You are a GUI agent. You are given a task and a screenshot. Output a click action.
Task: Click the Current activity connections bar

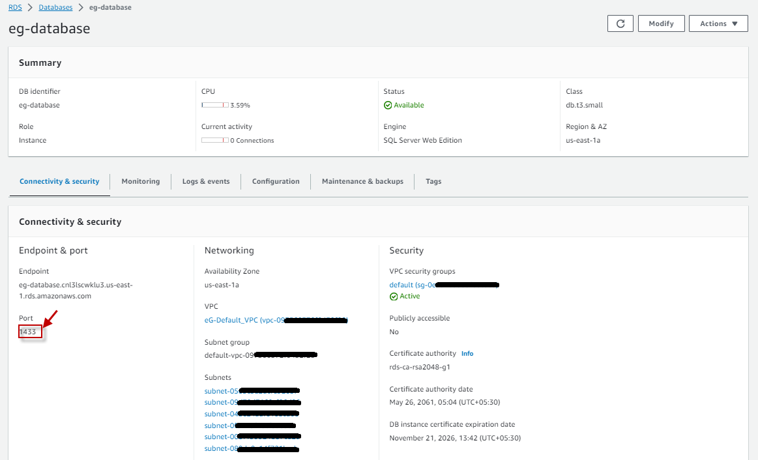pos(215,140)
